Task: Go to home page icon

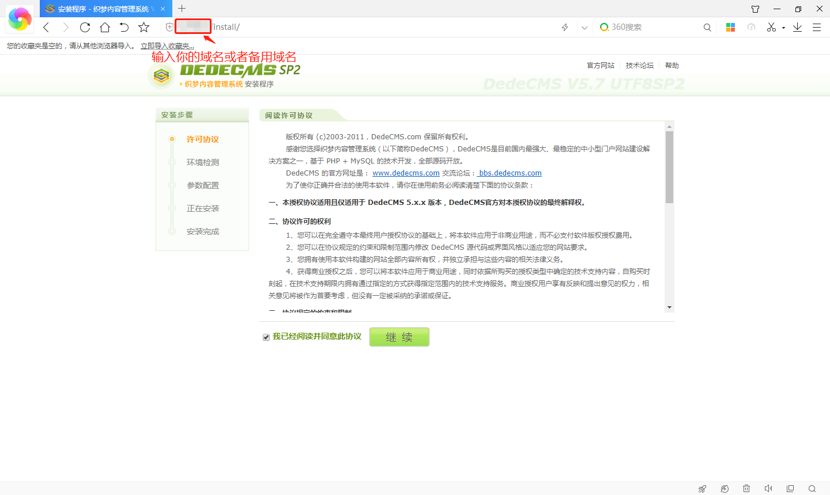Action: click(105, 27)
